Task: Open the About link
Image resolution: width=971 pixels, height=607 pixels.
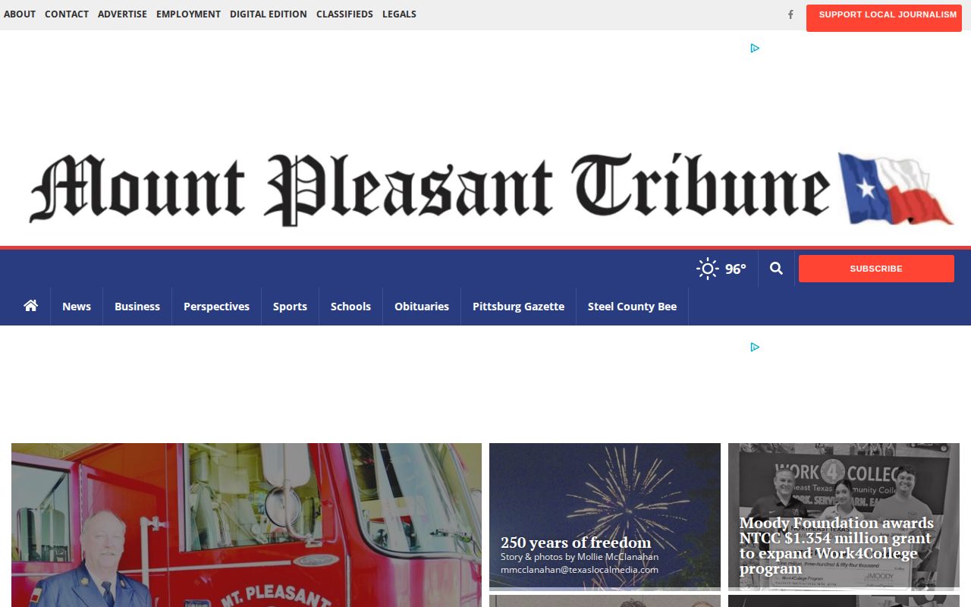Action: point(20,14)
